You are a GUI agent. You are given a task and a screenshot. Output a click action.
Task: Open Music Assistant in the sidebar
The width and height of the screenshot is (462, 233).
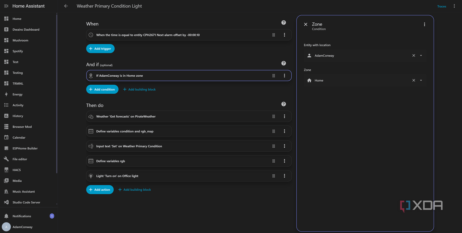[x=28, y=192]
